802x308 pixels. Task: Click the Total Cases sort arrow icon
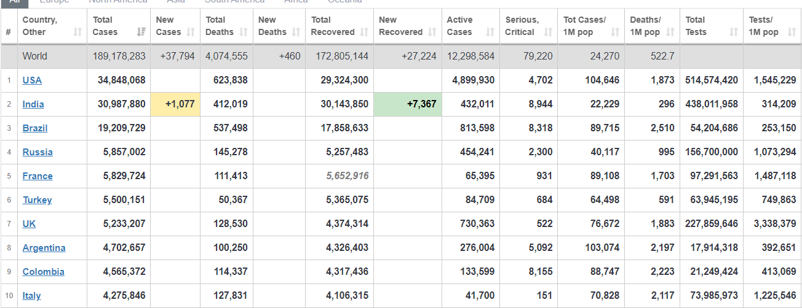(x=141, y=32)
